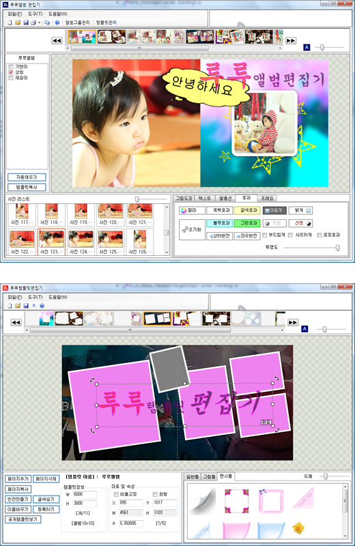Image resolution: width=355 pixels, height=546 pixels.
Task: Enable 원형 checkbox
Action: click(156, 494)
